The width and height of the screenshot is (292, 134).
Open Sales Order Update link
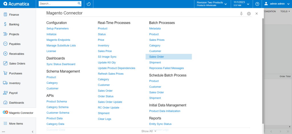click(110, 102)
